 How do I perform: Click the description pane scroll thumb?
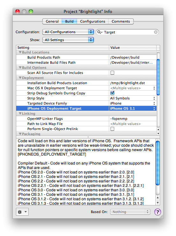click(x=158, y=163)
